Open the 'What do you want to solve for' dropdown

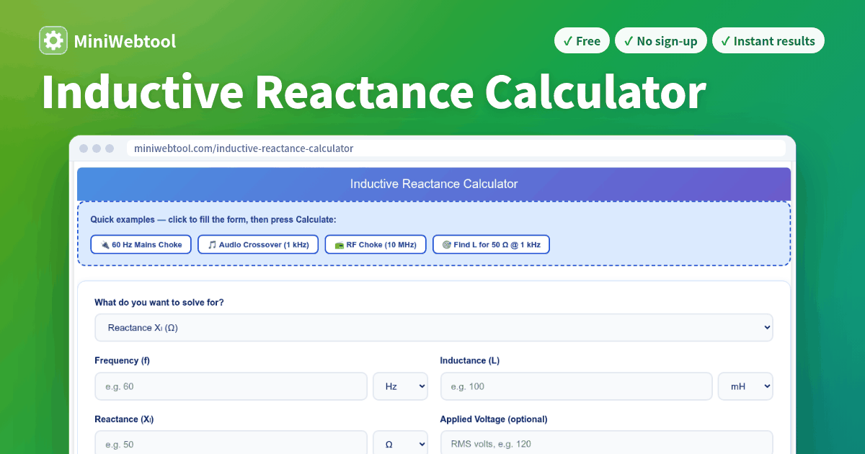tap(434, 327)
